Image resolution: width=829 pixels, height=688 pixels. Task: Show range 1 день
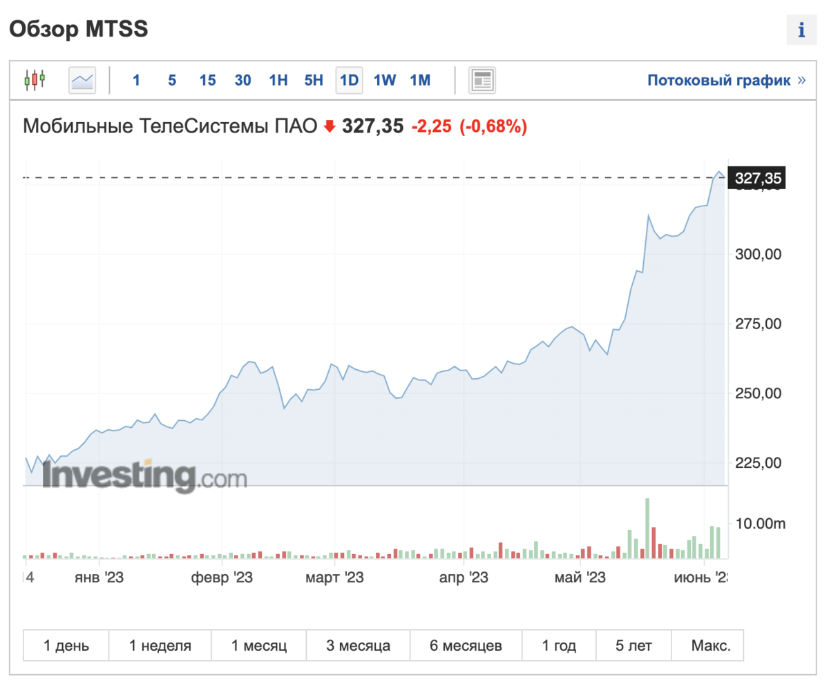pos(66,647)
